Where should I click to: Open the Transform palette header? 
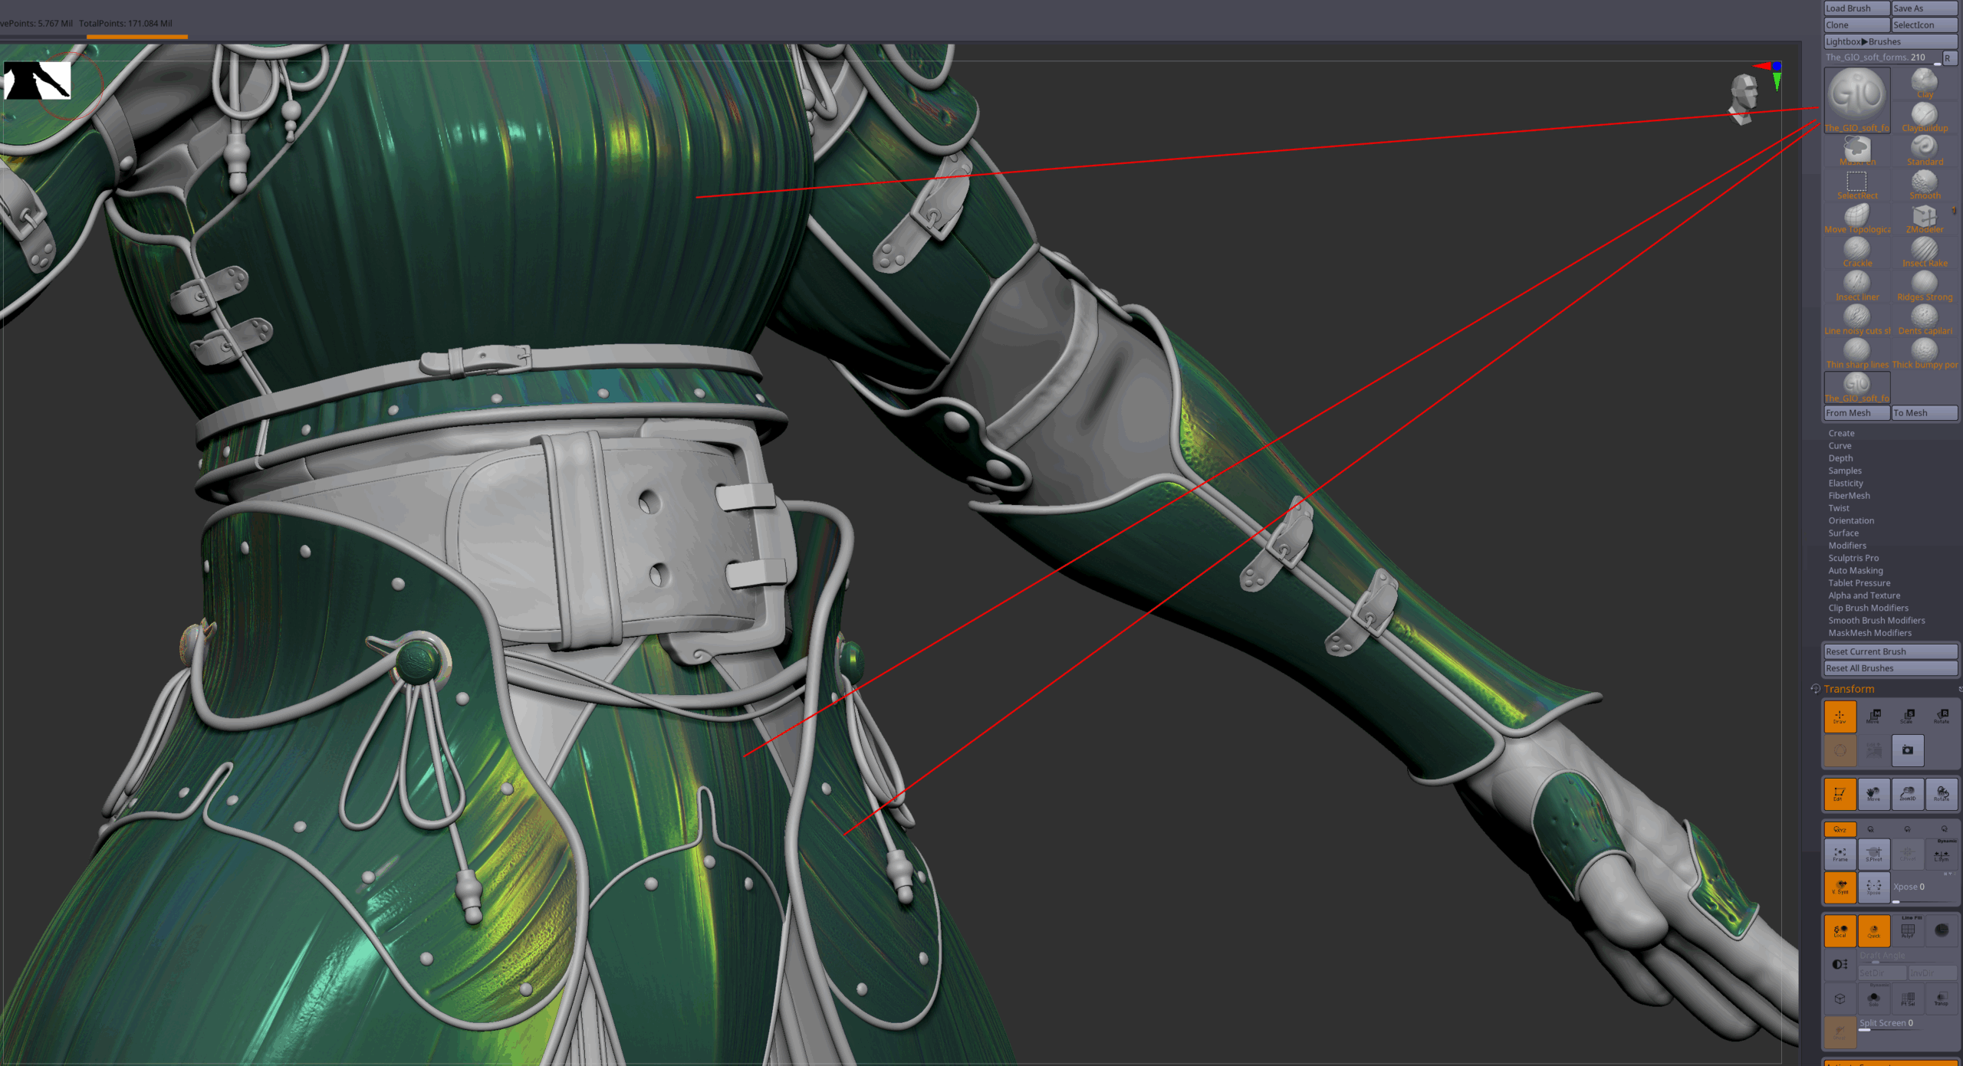[x=1849, y=689]
